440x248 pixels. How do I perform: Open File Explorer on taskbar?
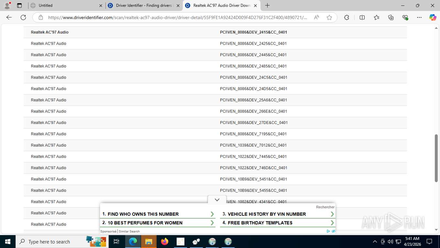tap(149, 242)
